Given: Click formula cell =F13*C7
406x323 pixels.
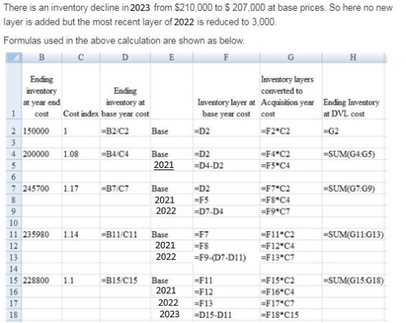Looking at the screenshot, I should 291,258.
